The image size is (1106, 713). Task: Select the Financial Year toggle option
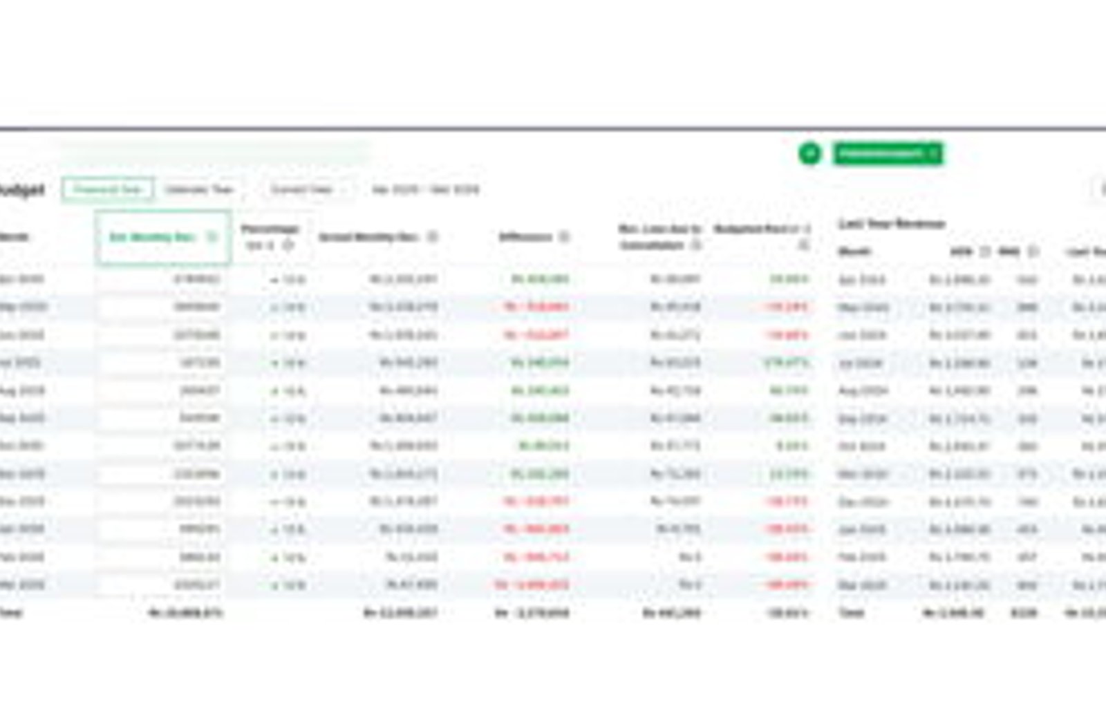click(107, 189)
